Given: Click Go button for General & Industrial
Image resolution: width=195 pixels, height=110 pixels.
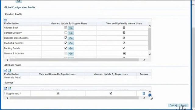Looking at the screenshot, I should click(71, 54).
